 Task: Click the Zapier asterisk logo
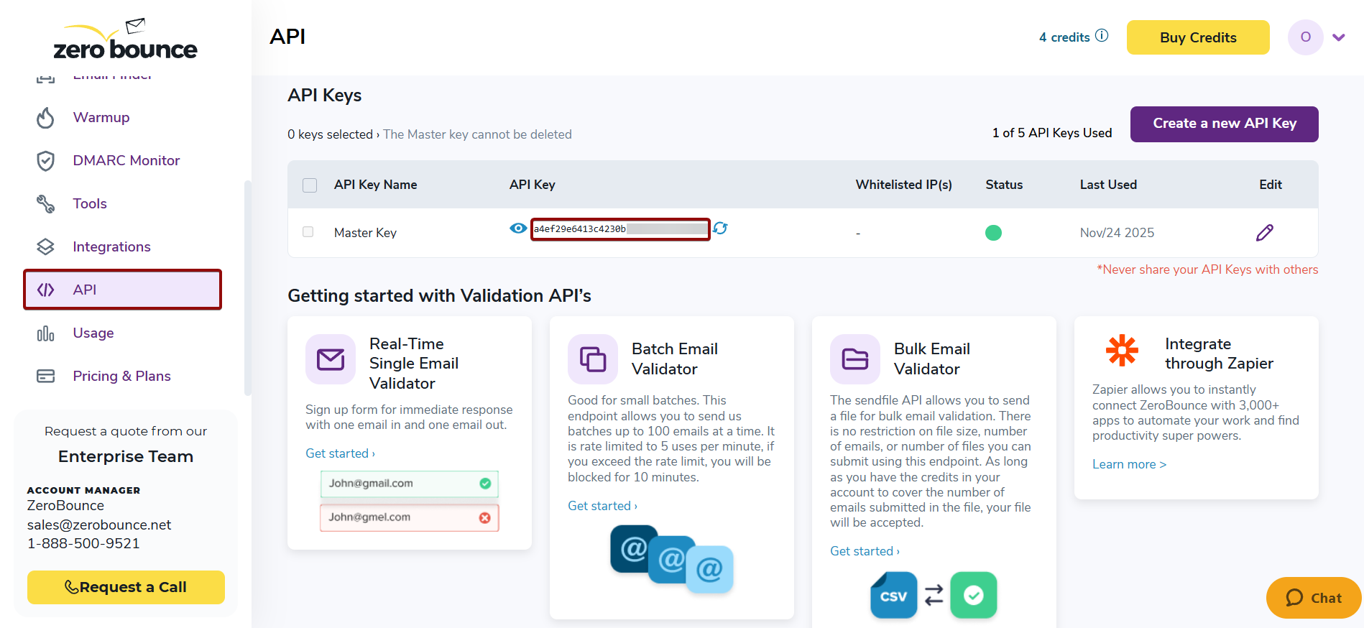click(x=1122, y=351)
